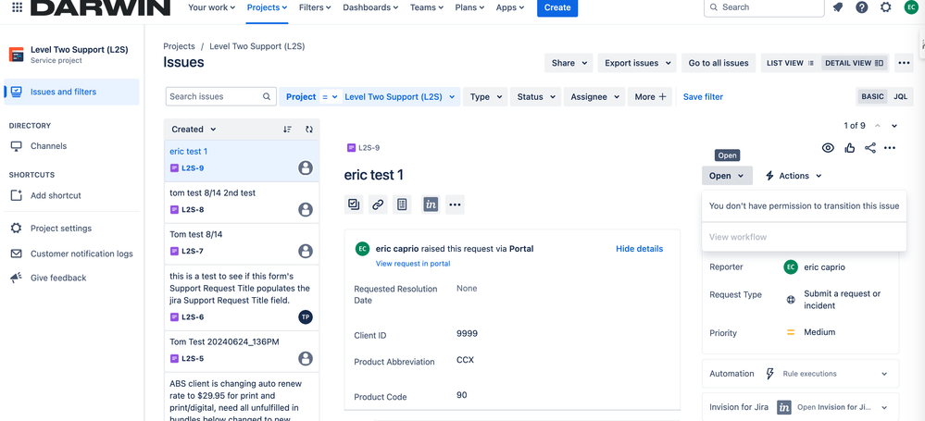The image size is (925, 421).
Task: Open the ellipsis next to Invision quick-add icon
Action: 455,204
